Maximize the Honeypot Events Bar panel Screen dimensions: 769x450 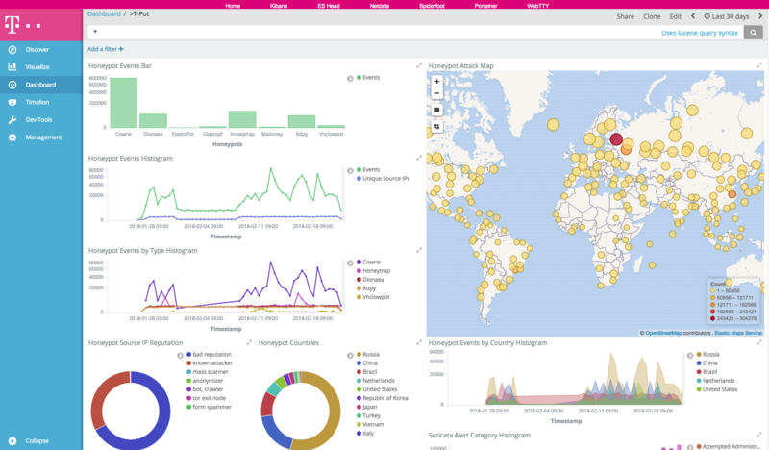tap(419, 65)
